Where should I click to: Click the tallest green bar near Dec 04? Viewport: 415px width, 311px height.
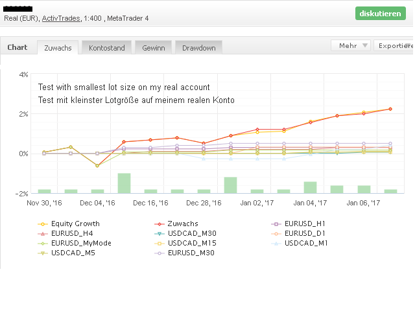124,183
